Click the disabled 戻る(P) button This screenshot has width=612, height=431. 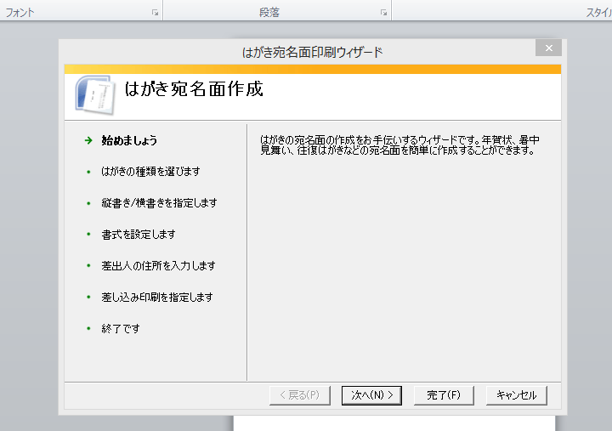click(x=300, y=395)
